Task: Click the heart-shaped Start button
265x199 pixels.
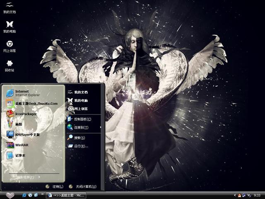Action: coord(10,195)
